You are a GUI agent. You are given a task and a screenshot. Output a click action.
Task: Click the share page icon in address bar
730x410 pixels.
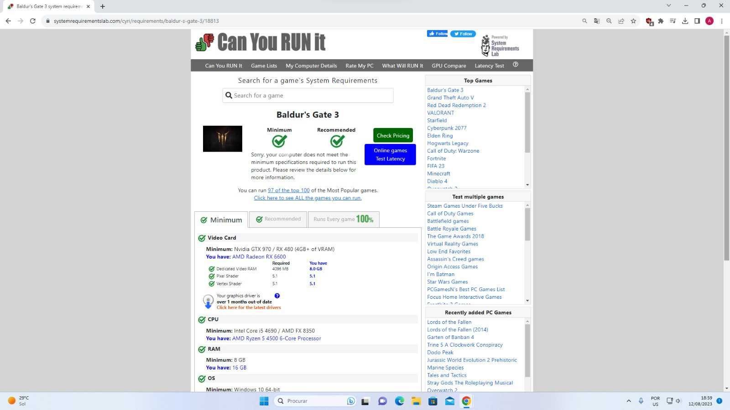click(621, 21)
